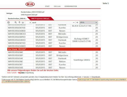Click Michelin in the WAYB518565MCKD row
This screenshot has height=97, width=127.
(62, 34)
